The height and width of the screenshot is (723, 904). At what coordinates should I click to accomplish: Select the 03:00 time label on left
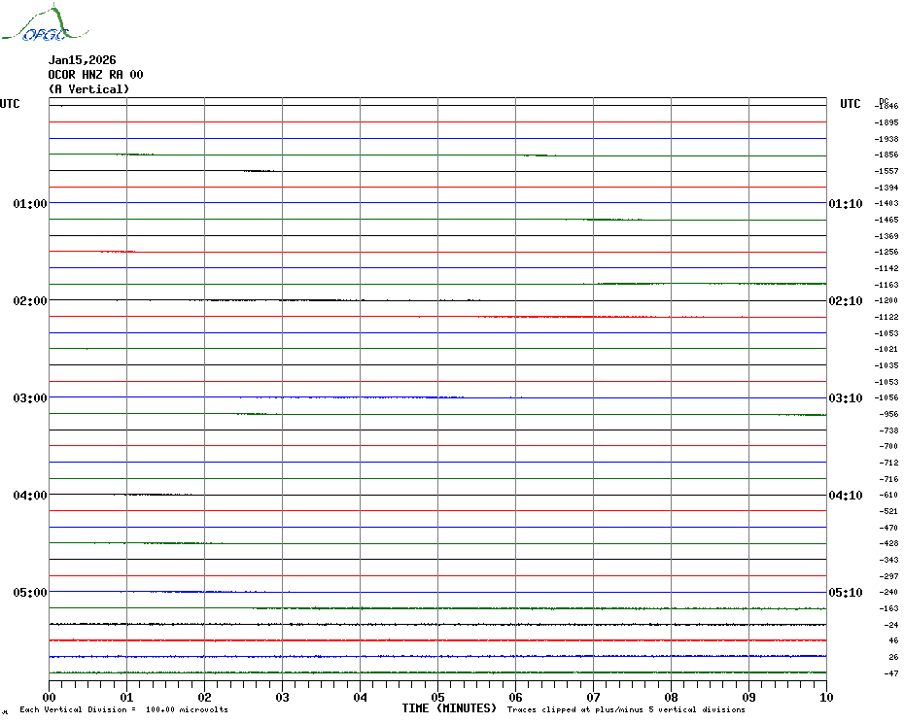coord(30,398)
